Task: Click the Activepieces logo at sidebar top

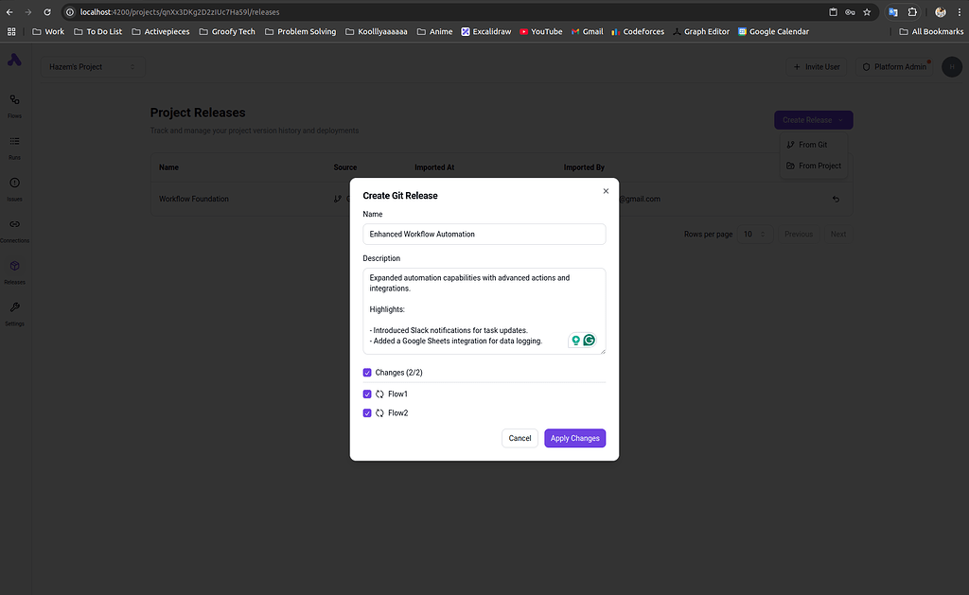Action: (13, 60)
